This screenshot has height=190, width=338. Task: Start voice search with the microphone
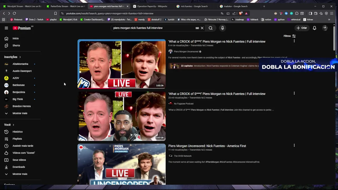tap(223, 28)
